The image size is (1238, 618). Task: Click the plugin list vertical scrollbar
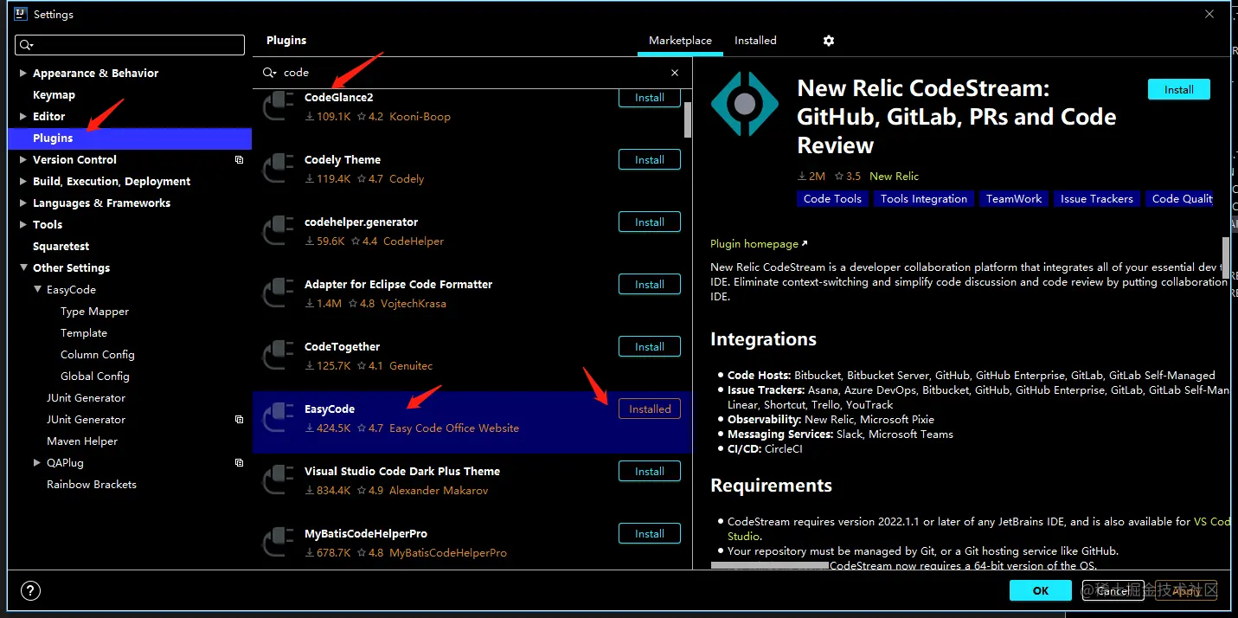[x=688, y=119]
